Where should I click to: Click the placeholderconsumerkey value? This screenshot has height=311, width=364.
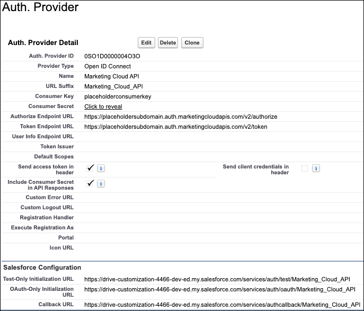point(118,96)
